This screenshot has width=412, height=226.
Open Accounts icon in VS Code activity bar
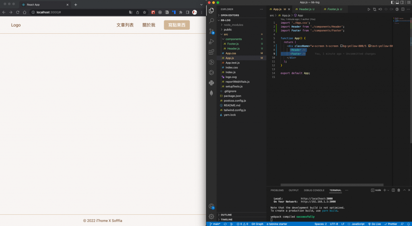click(211, 206)
